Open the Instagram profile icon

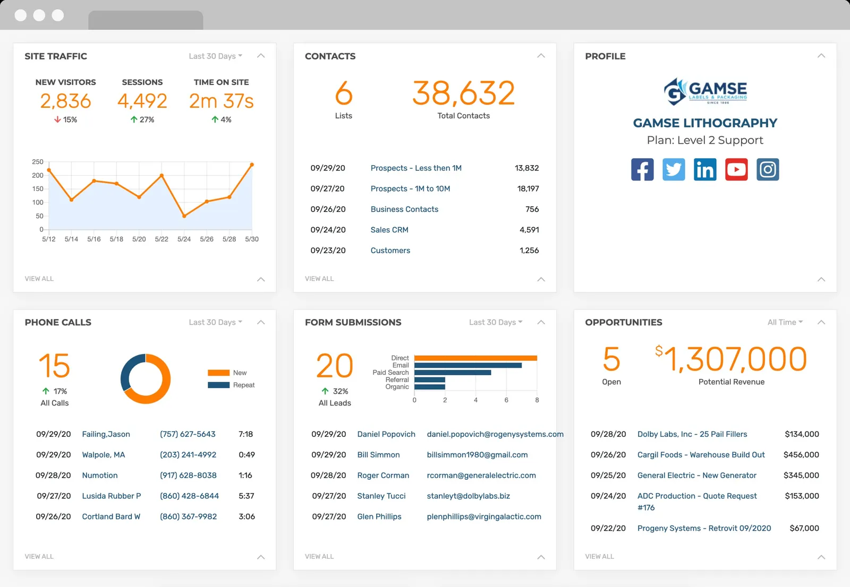coord(768,169)
